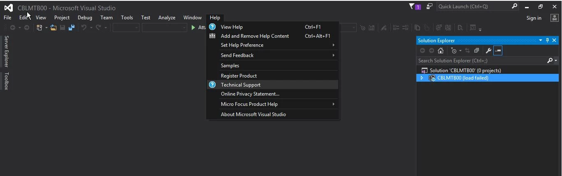Open the Pending Changes Filter dropdown arrow
This screenshot has height=176, width=562.
[460, 50]
